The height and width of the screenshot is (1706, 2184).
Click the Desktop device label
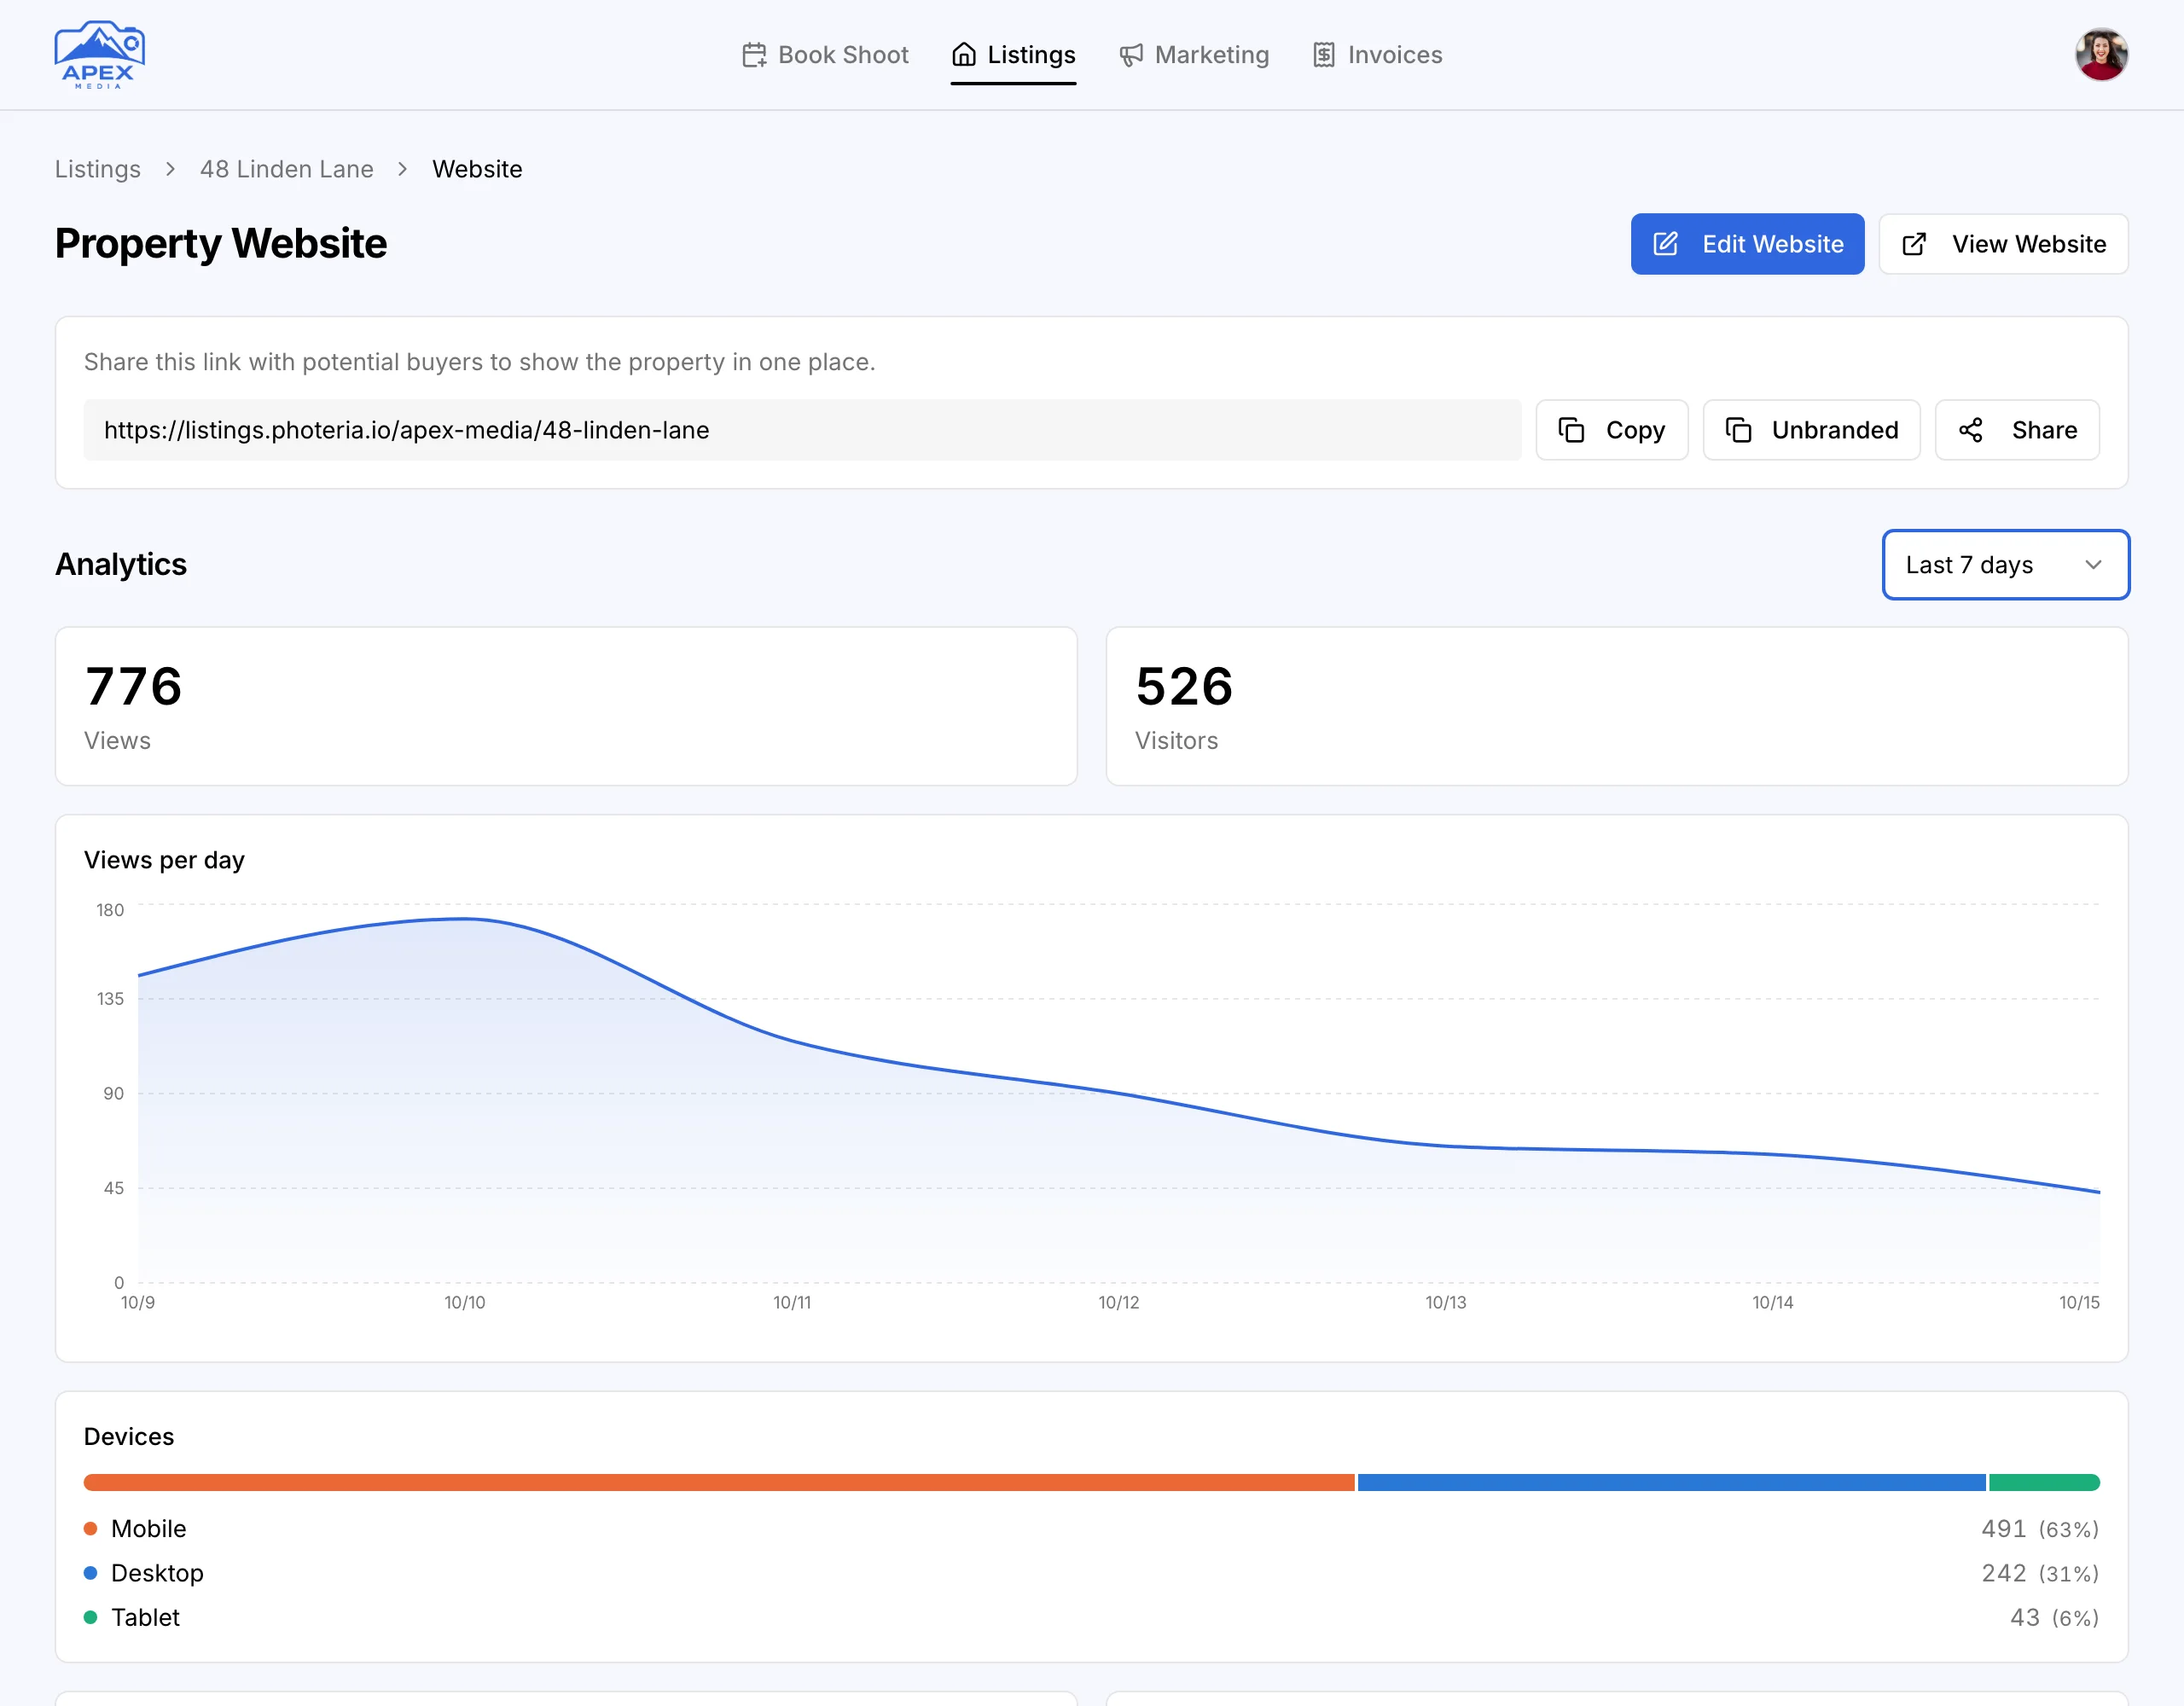pyautogui.click(x=157, y=1573)
